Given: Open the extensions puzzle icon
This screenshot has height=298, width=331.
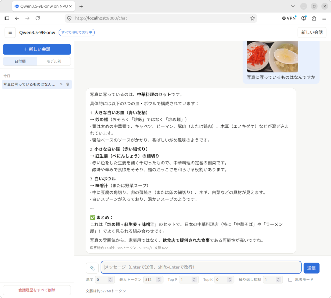Looking at the screenshot, I should pyautogui.click(x=314, y=18).
